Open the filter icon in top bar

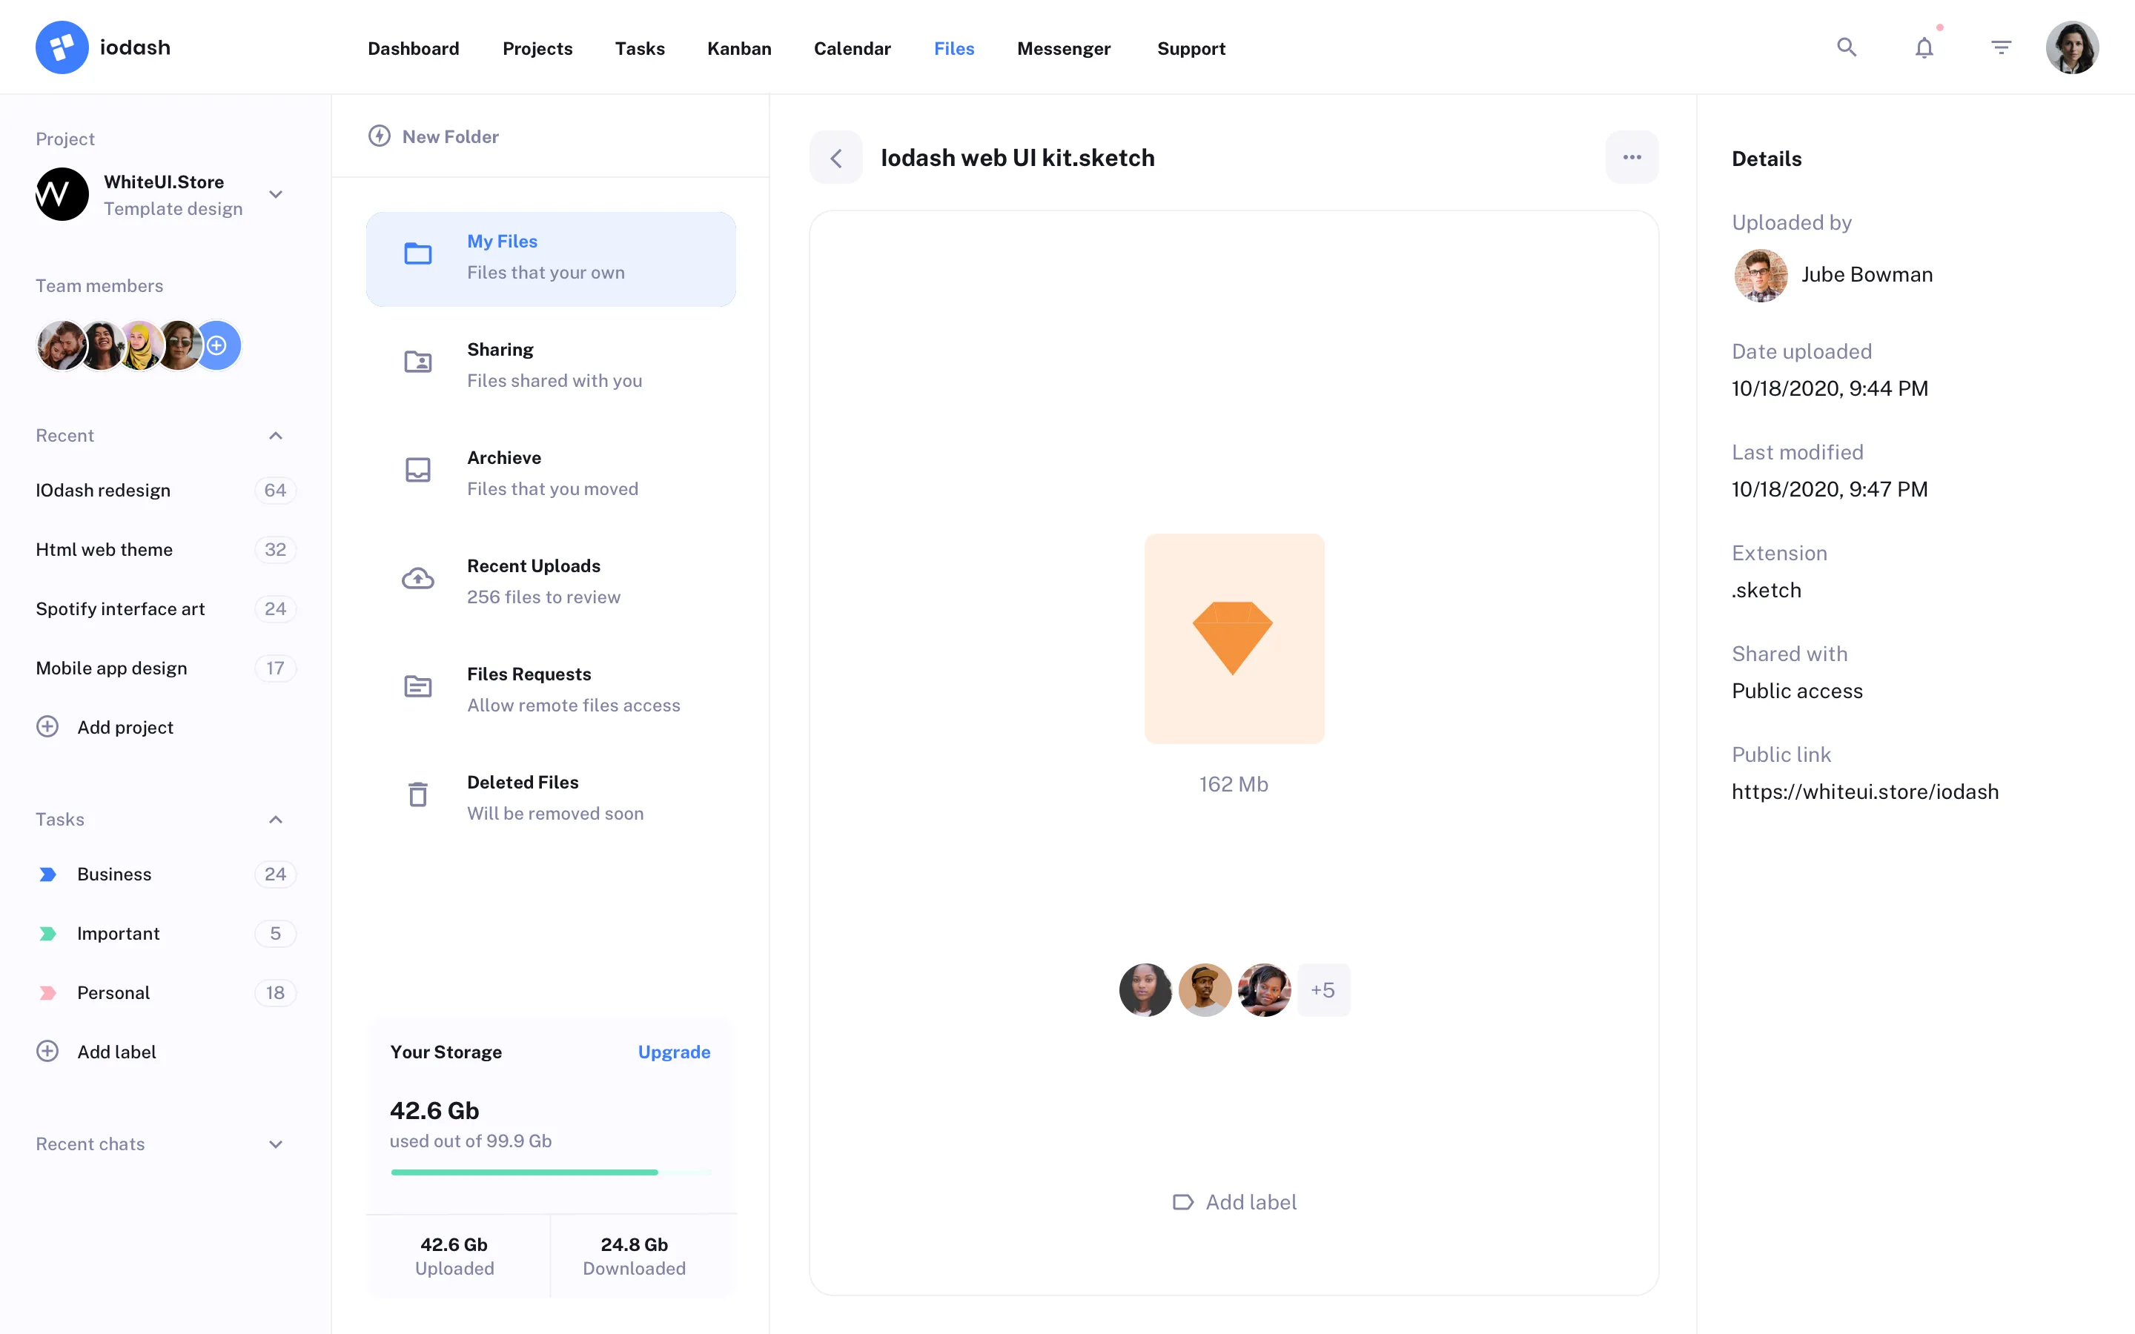(x=2001, y=47)
